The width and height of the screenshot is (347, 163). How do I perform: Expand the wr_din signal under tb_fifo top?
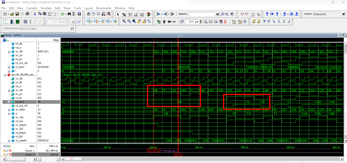pyautogui.click(x=9, y=52)
